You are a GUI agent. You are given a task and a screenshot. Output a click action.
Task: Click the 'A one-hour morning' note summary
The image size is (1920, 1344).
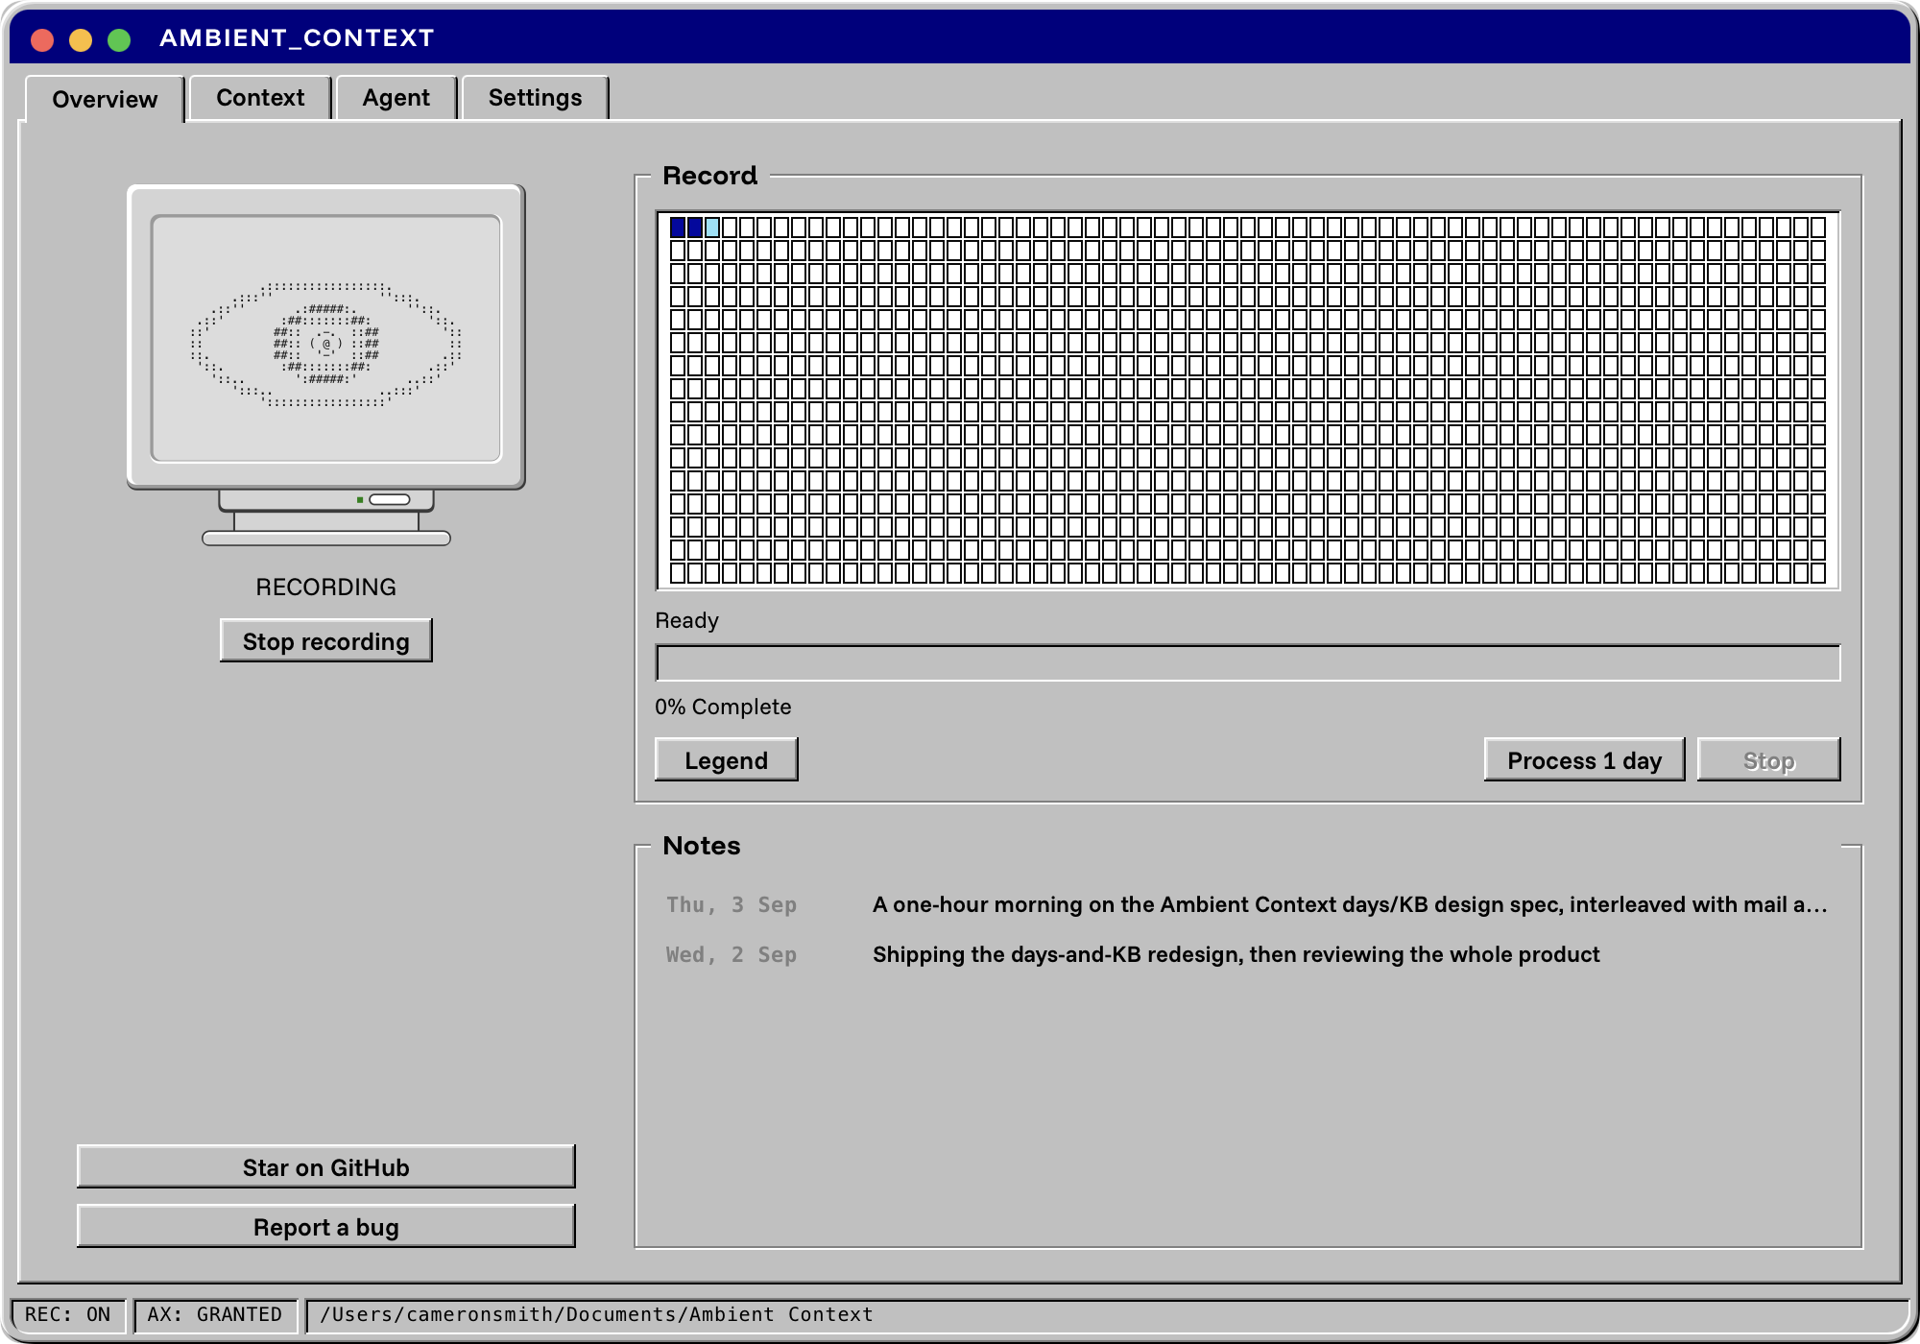pyautogui.click(x=1350, y=904)
